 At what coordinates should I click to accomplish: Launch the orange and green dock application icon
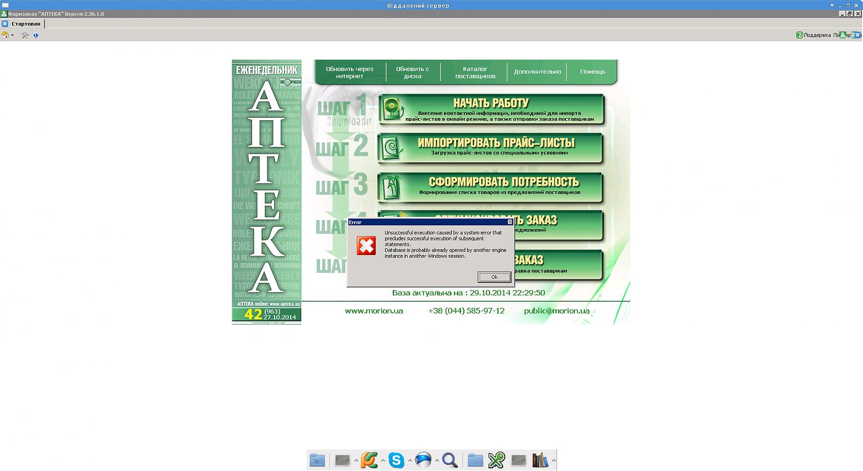tap(369, 460)
